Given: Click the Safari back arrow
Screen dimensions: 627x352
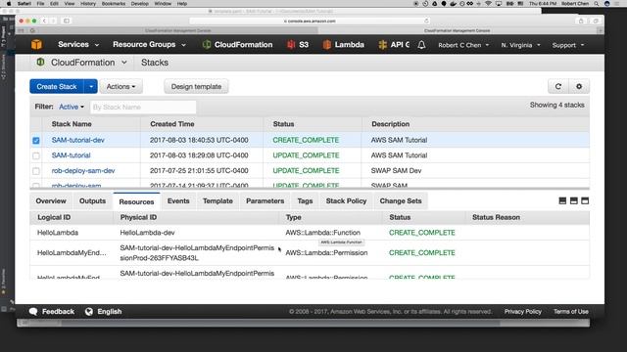Looking at the screenshot, I should coord(44,21).
